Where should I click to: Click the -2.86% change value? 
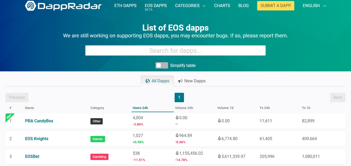(138, 124)
